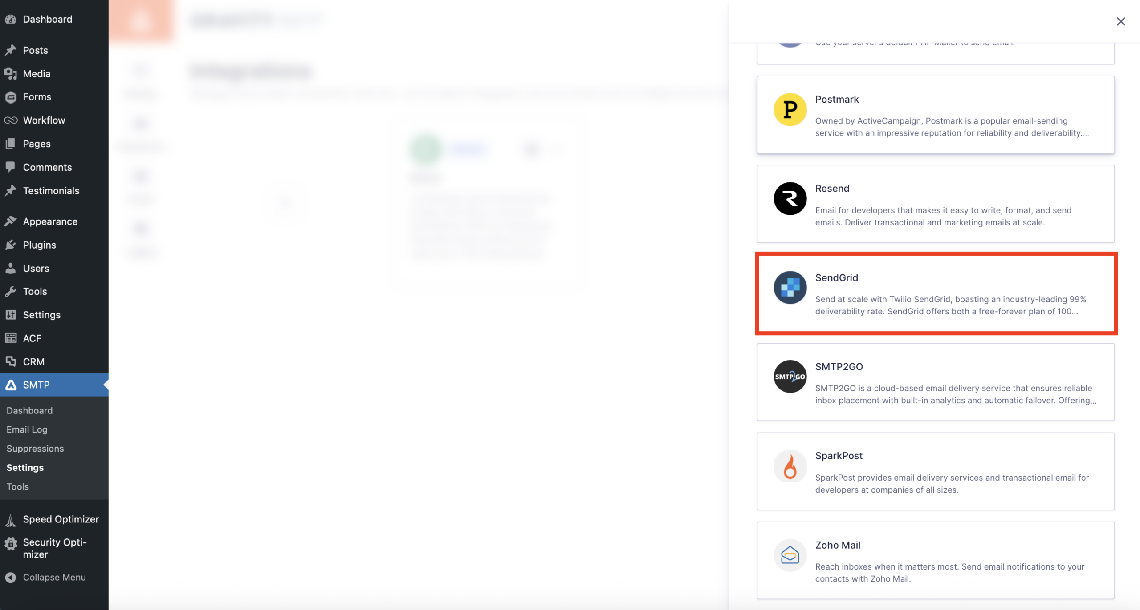Screen dimensions: 1140x610
Task: Click the Postmark yellow P logo icon
Action: click(790, 109)
